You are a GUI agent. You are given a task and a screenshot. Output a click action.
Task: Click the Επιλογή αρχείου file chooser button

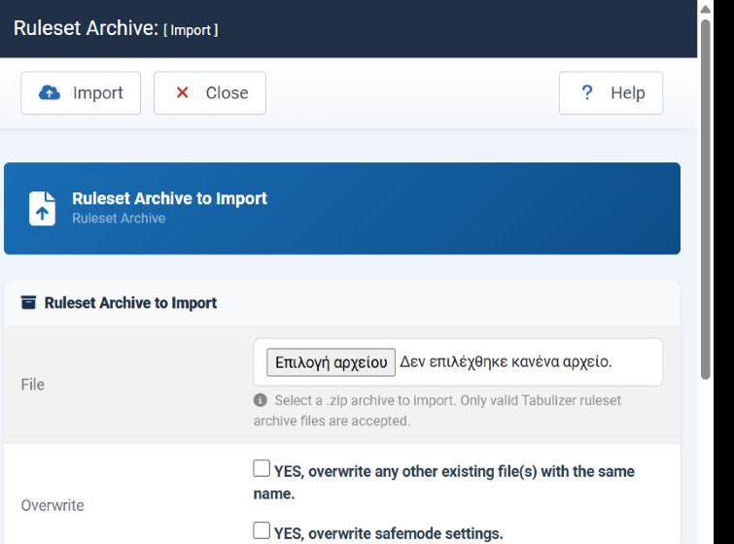click(331, 362)
